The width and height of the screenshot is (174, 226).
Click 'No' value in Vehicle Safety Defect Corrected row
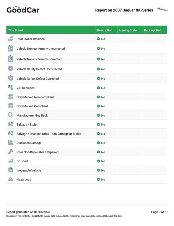103,79
